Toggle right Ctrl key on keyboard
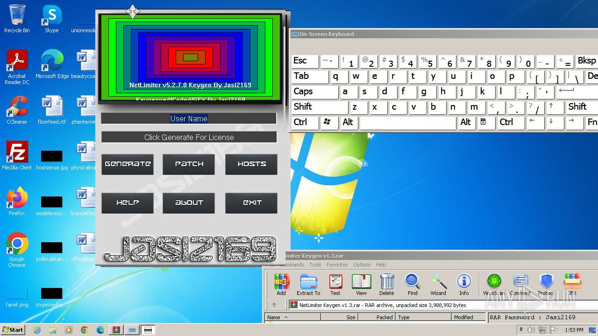Screen dimensions: 598x336 pos(510,123)
